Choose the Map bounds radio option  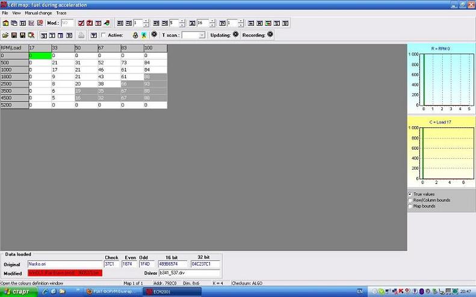tap(410, 206)
